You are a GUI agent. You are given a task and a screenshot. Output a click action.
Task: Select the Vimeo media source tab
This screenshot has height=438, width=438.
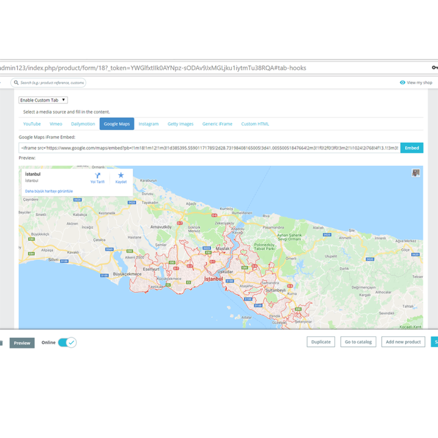(x=56, y=123)
